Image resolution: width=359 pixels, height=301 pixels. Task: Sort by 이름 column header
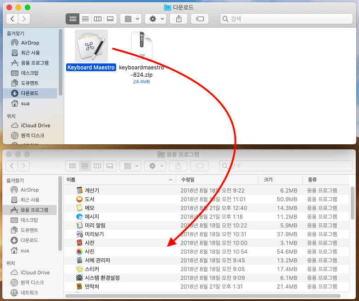[120, 180]
